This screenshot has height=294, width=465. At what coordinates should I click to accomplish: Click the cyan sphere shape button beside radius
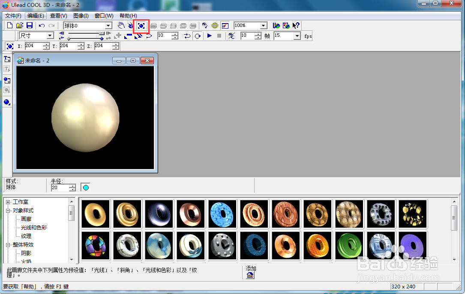click(85, 187)
